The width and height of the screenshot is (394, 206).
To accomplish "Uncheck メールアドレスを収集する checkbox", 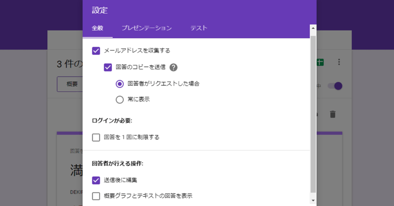I will [x=96, y=51].
